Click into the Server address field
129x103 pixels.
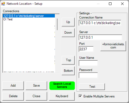[x=100, y=37]
